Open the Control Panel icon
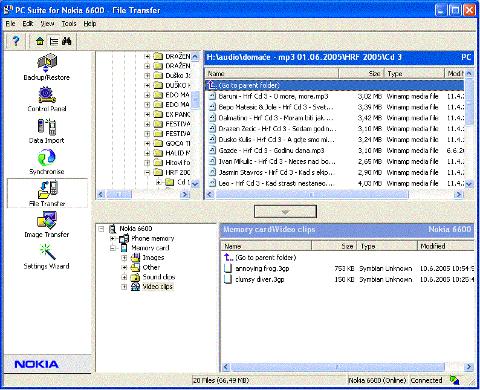 pyautogui.click(x=47, y=98)
